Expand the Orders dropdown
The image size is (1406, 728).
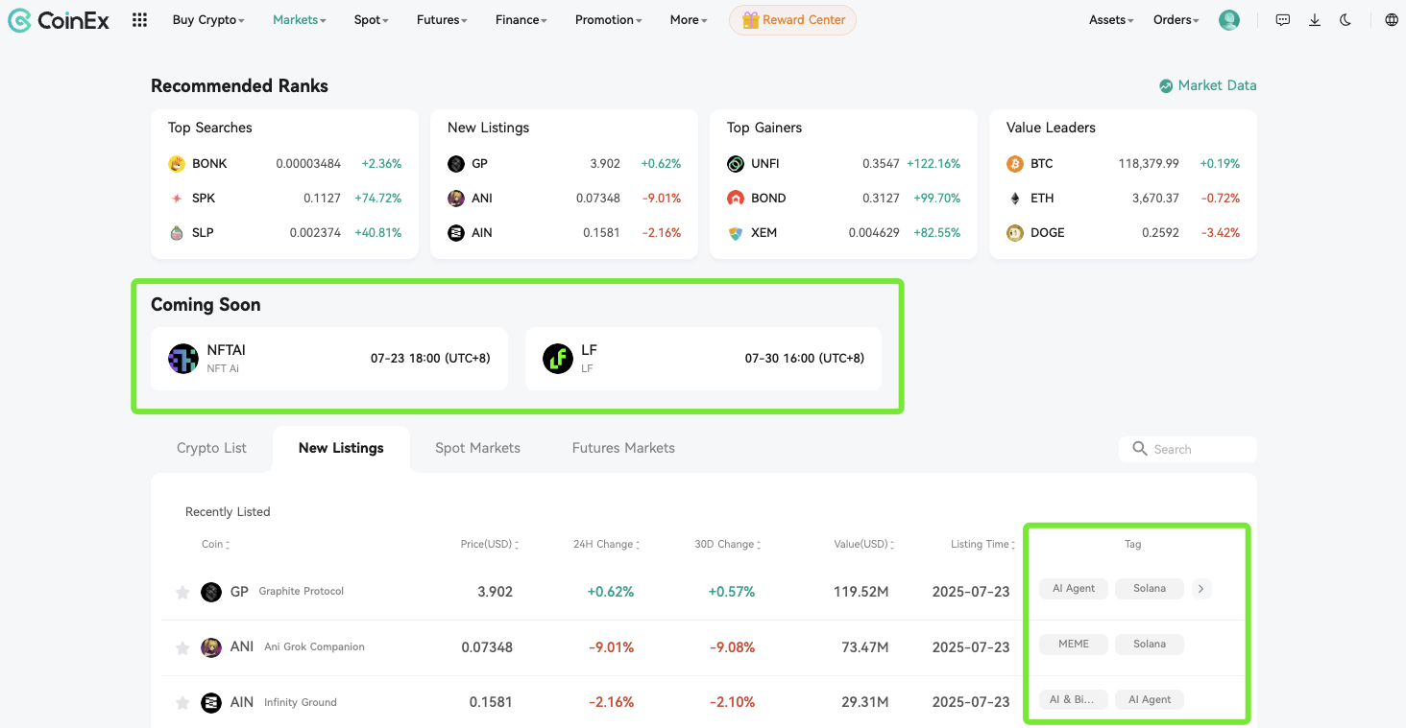click(1176, 20)
